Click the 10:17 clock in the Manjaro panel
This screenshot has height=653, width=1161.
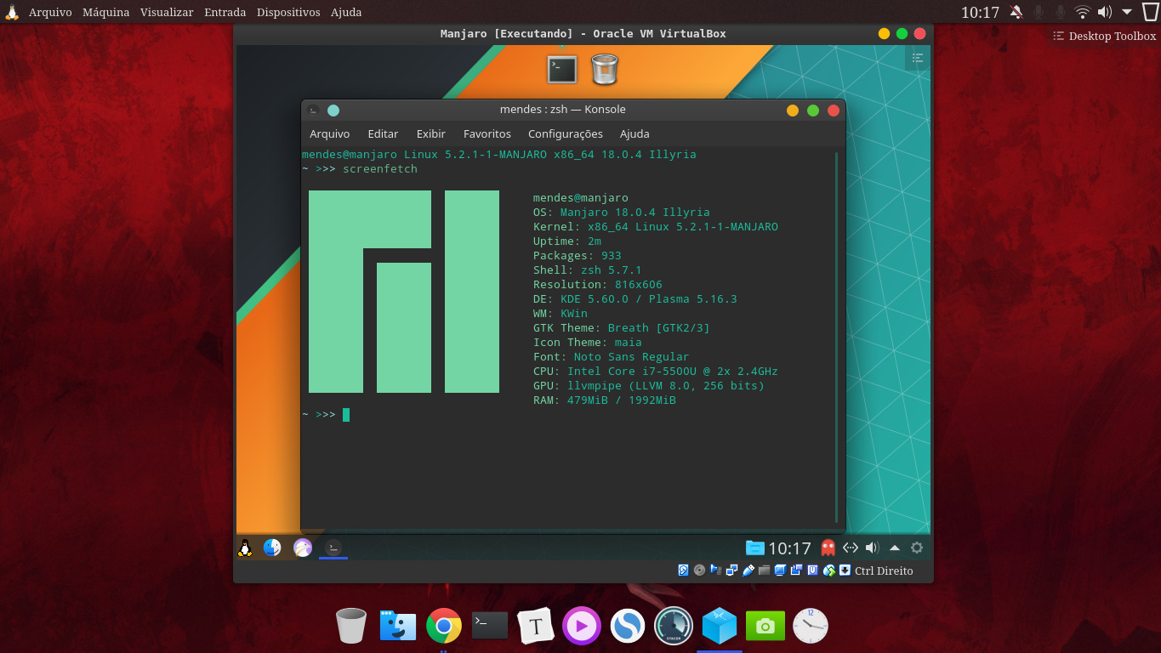point(790,548)
